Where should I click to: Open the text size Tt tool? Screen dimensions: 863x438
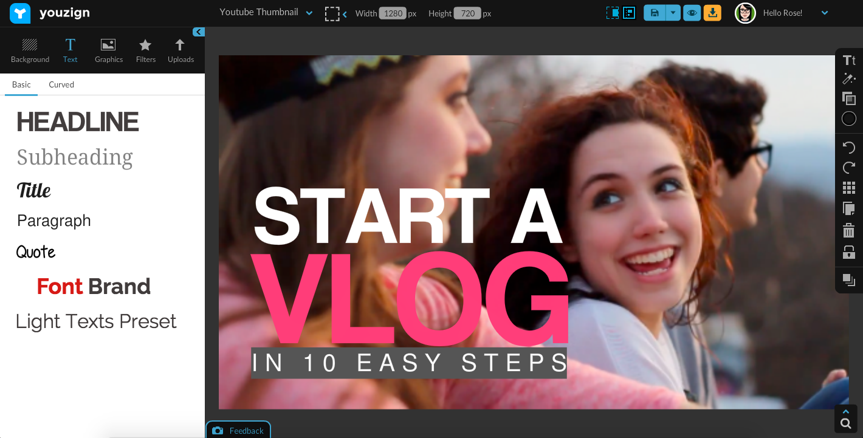click(849, 60)
